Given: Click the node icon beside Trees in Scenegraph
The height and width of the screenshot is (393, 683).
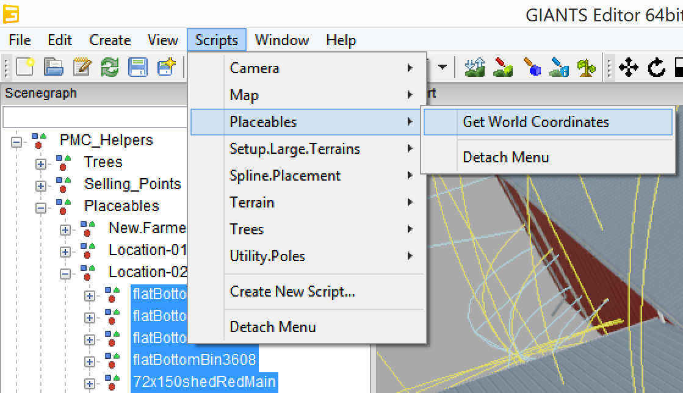Looking at the screenshot, I should click(63, 162).
